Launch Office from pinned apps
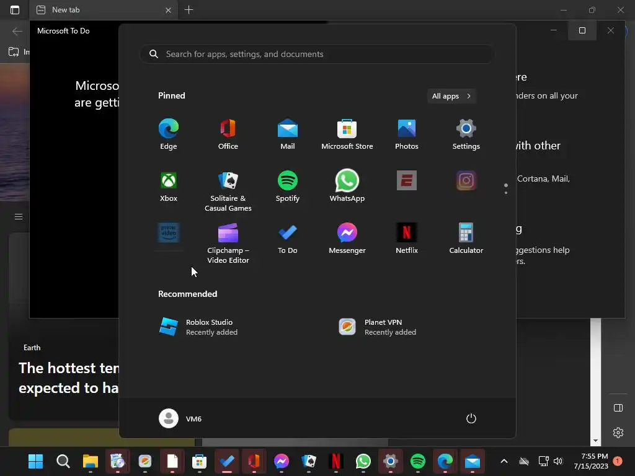Image resolution: width=635 pixels, height=476 pixels. 228,134
